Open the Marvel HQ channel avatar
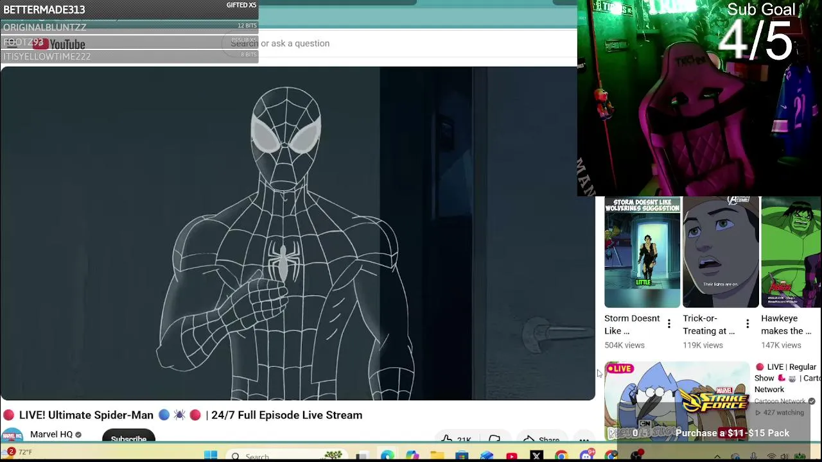 coord(12,436)
